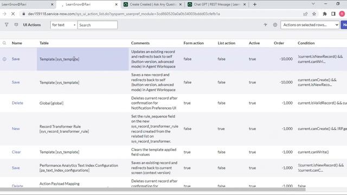
Task: Open a new browser tab
Action: [255, 4]
